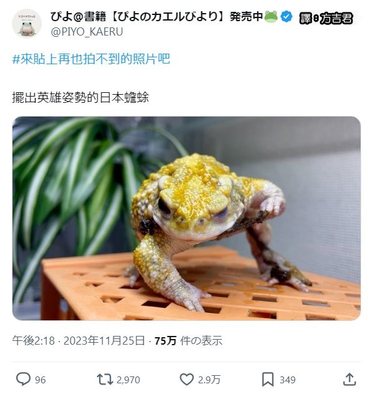Click the 譯:方吉君 translator watermark
Screen dimensions: 373x397
coord(326,19)
